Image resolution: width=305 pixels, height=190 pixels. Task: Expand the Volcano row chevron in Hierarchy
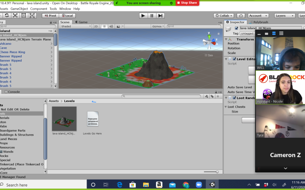52,44
